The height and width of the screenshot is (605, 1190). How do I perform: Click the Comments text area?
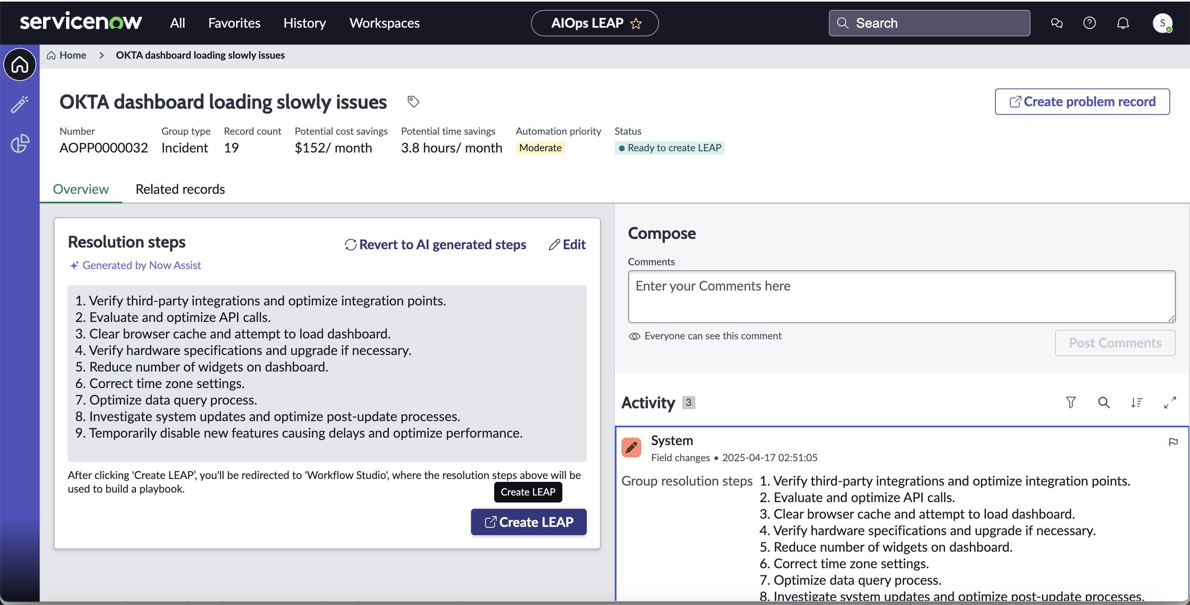(x=901, y=296)
